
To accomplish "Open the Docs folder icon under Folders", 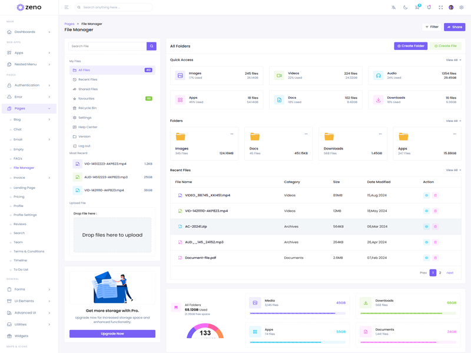I will point(255,136).
